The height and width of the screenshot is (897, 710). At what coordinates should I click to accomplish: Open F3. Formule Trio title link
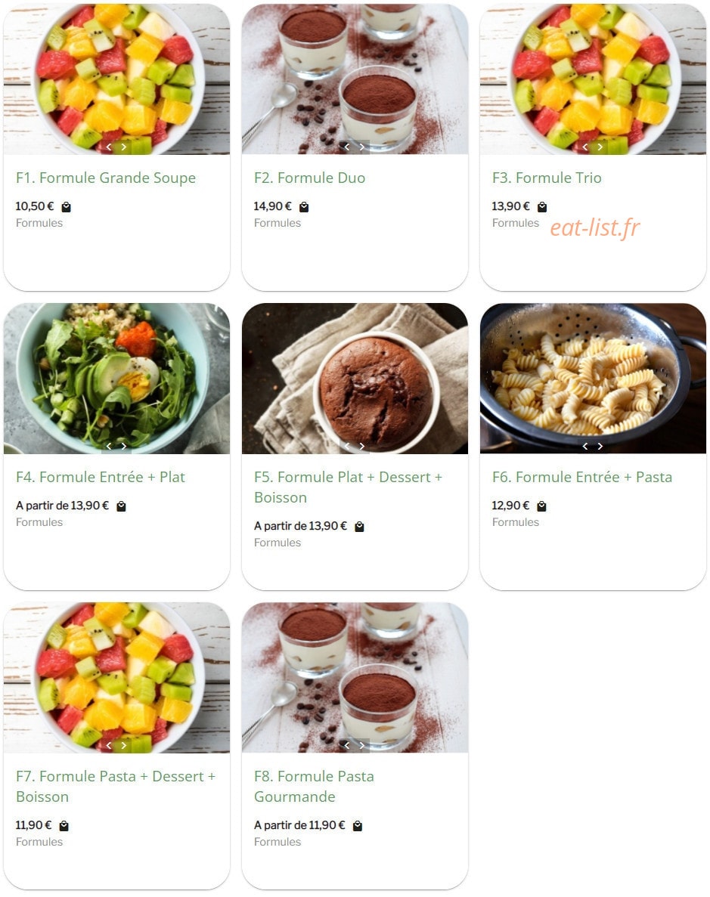point(547,178)
